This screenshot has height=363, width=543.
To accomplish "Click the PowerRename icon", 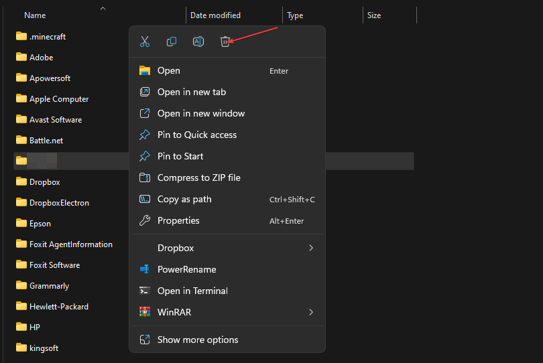I will click(x=145, y=269).
